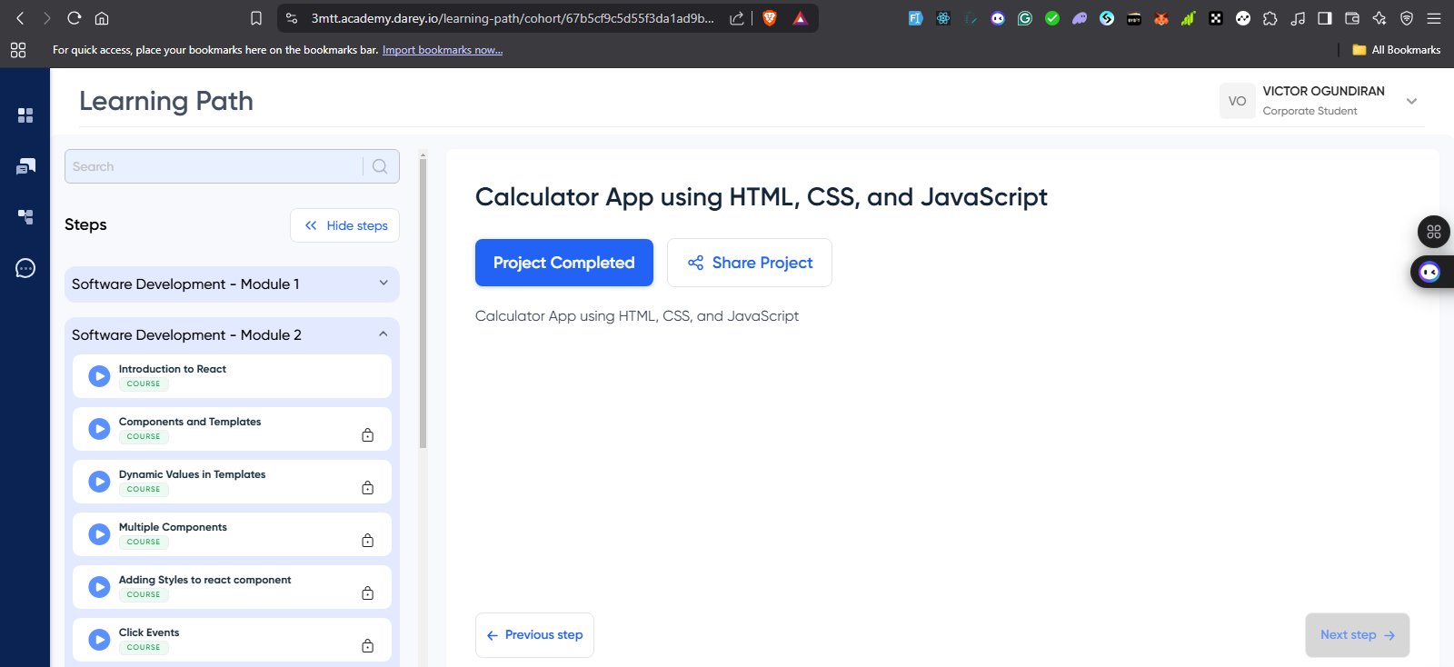Open the dashboard grid icon in sidebar
1454x667 pixels.
click(x=25, y=115)
